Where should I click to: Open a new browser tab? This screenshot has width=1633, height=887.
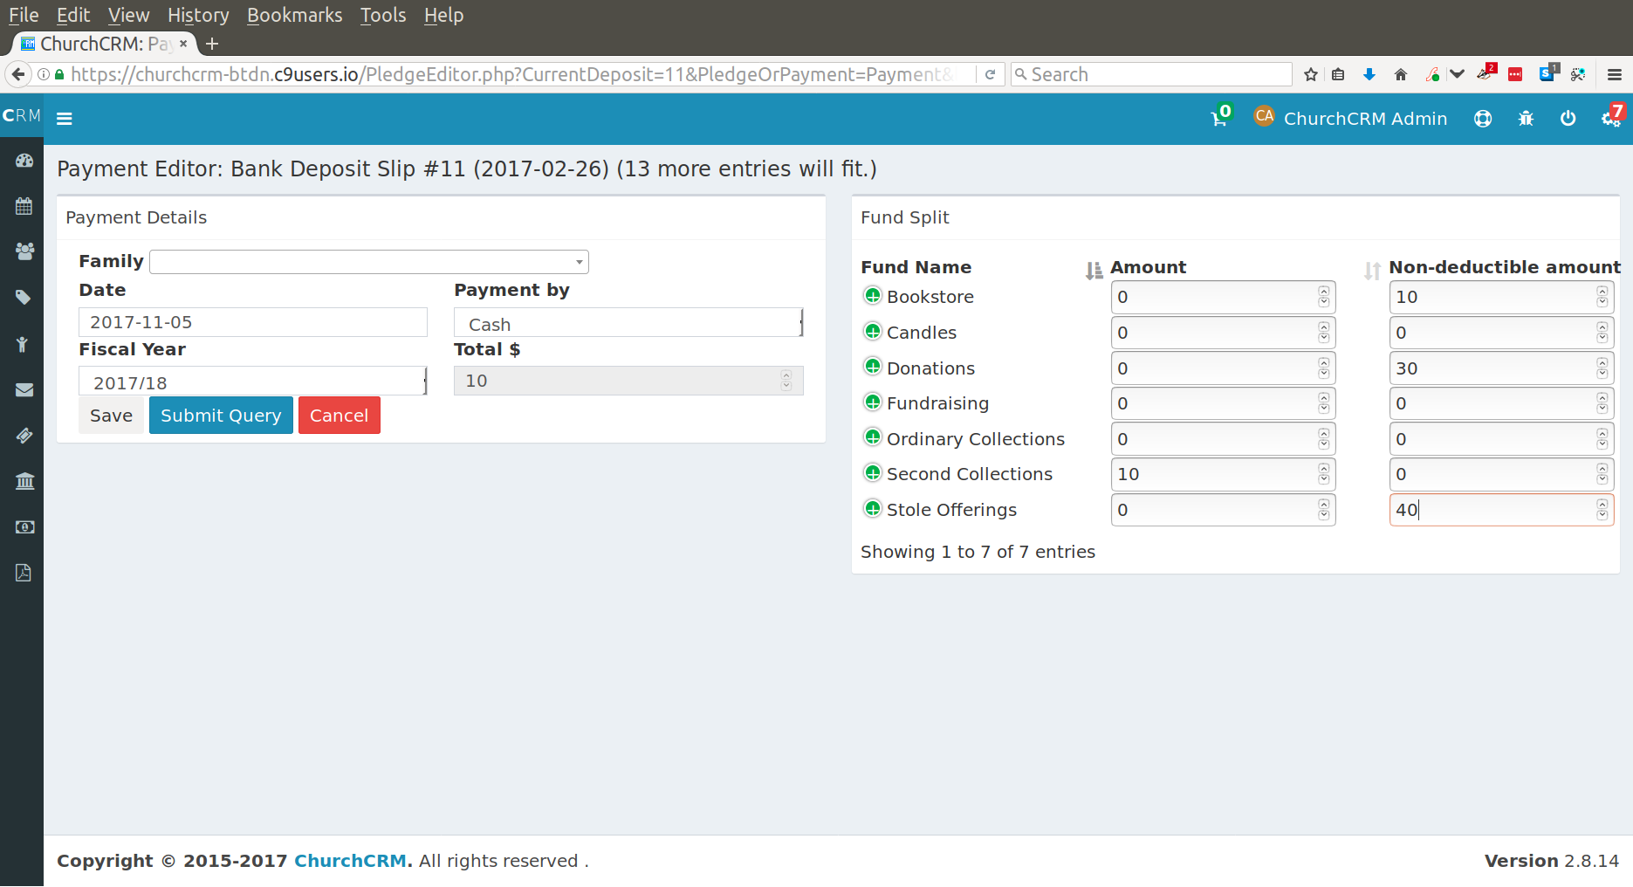click(x=212, y=44)
